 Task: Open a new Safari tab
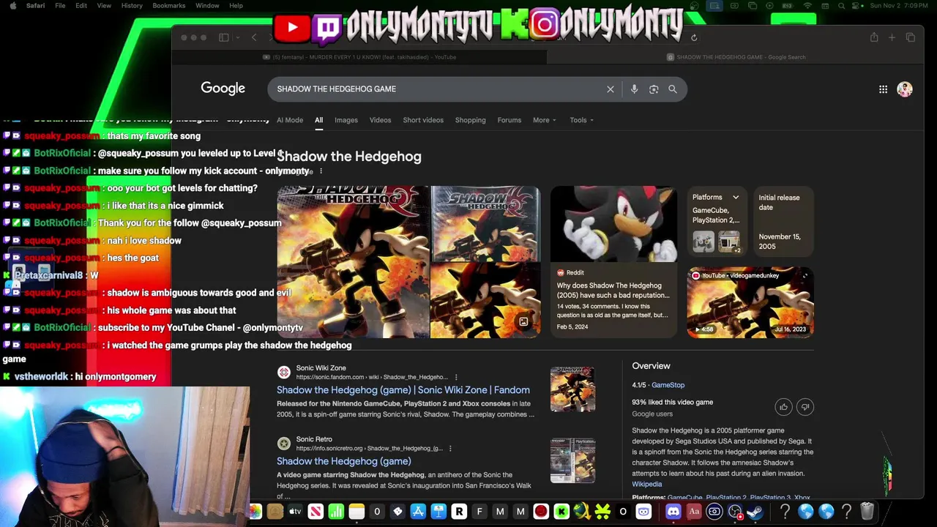[892, 37]
